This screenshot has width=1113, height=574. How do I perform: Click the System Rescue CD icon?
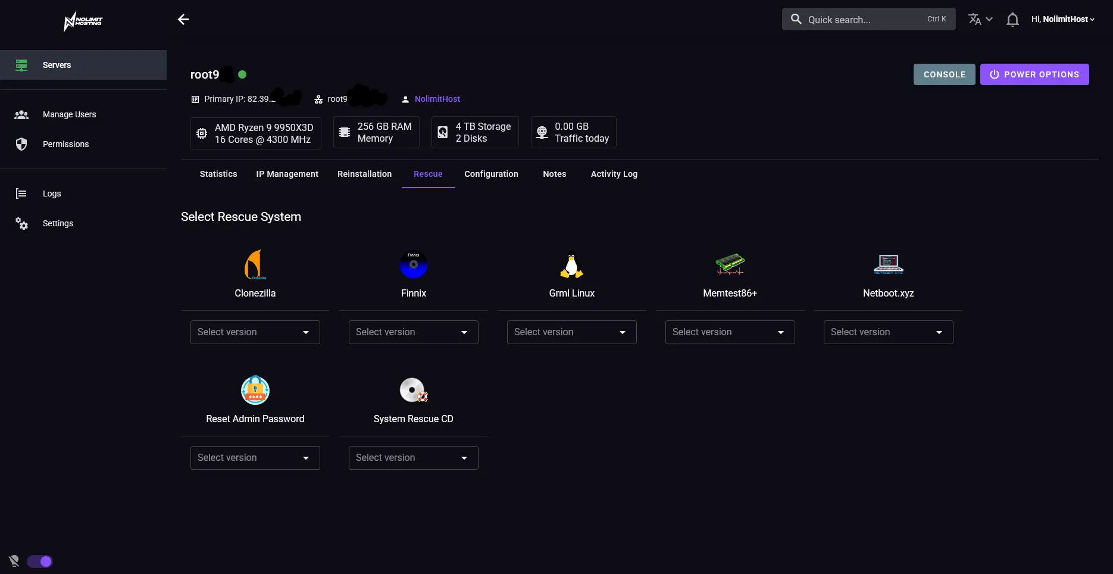[414, 391]
